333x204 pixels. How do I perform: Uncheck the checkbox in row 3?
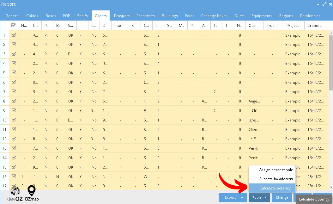(14, 54)
